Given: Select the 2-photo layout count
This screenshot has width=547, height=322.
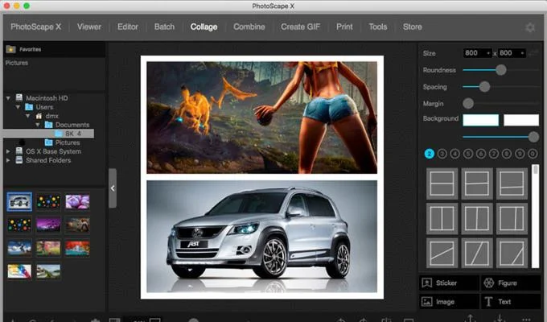Looking at the screenshot, I should (x=430, y=154).
